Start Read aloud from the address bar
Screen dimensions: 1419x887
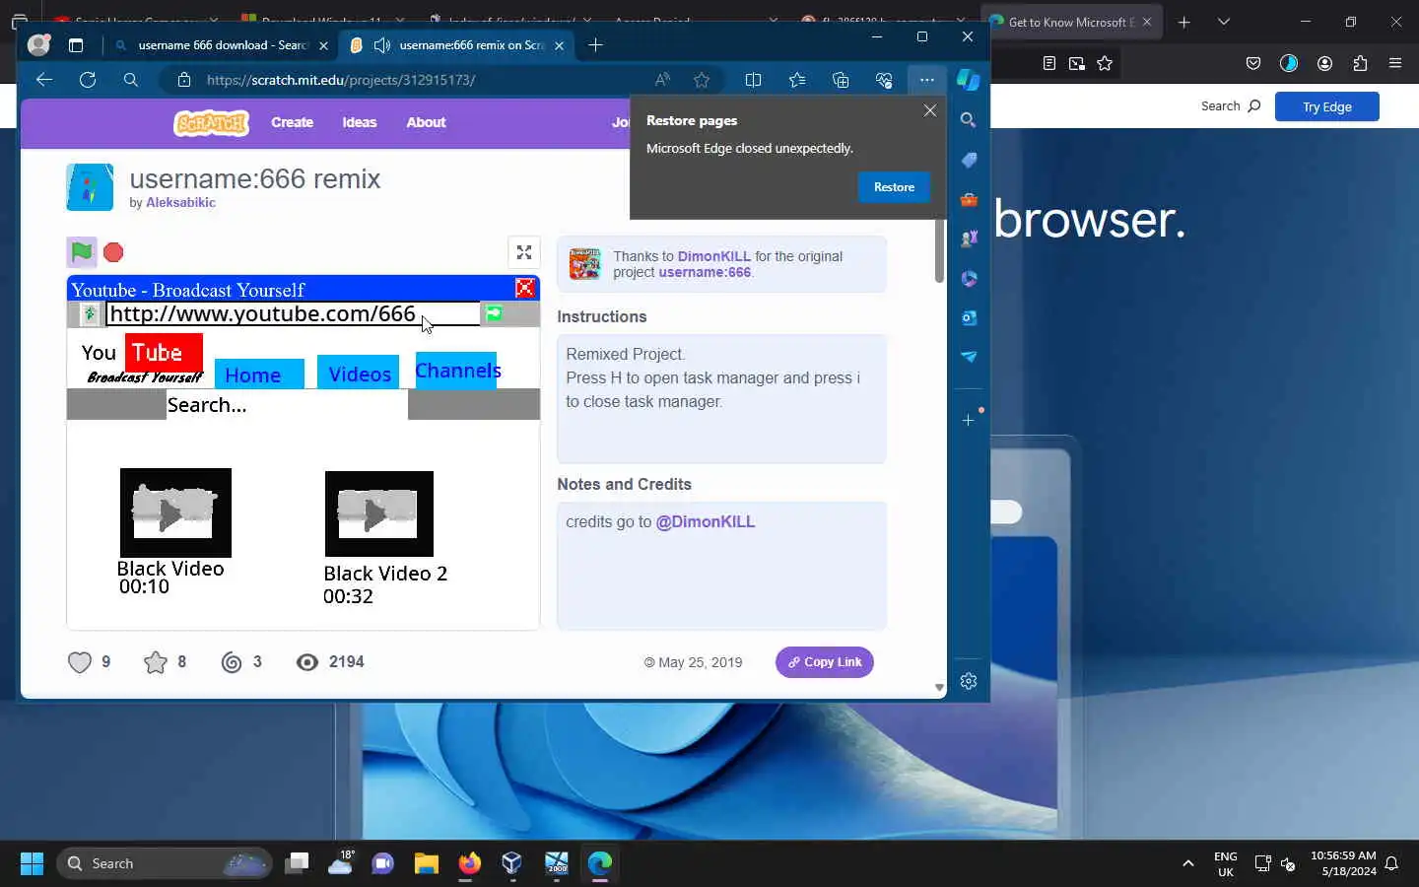(662, 80)
